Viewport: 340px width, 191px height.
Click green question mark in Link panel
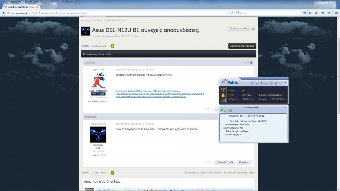230,110
